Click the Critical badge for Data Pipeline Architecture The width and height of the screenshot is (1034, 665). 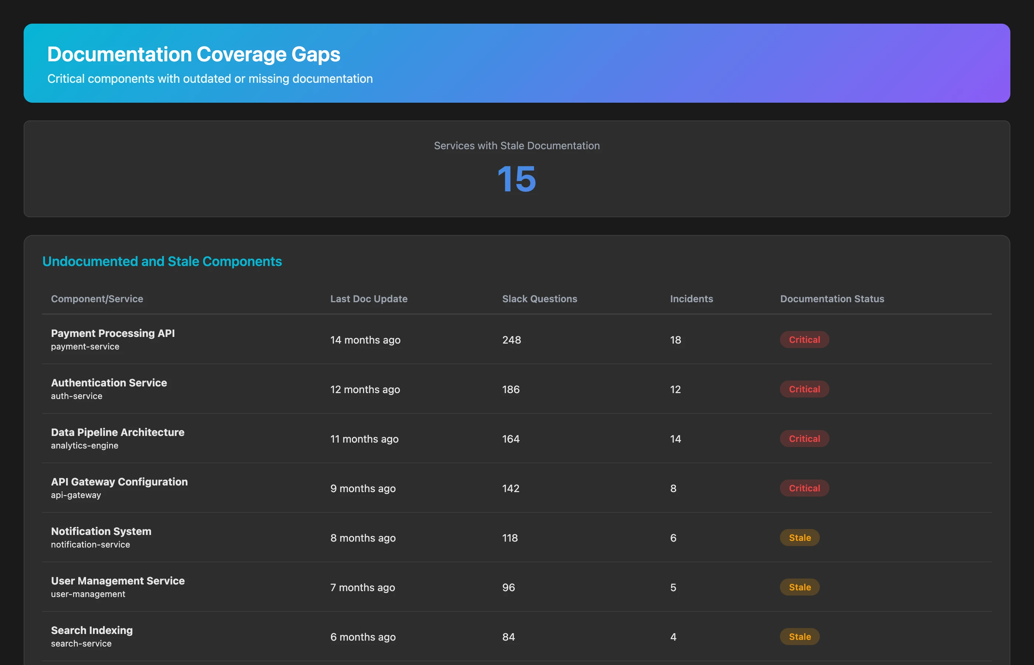point(804,438)
